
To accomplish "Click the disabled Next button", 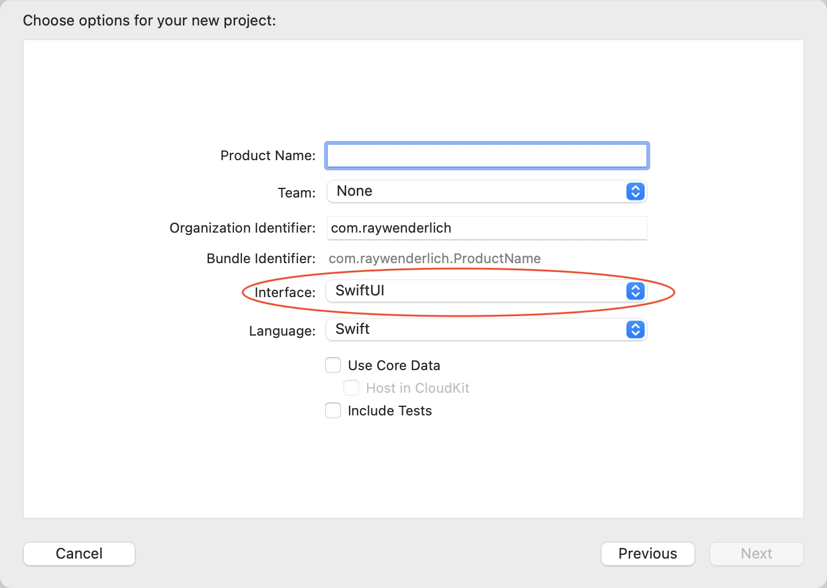I will pyautogui.click(x=756, y=553).
